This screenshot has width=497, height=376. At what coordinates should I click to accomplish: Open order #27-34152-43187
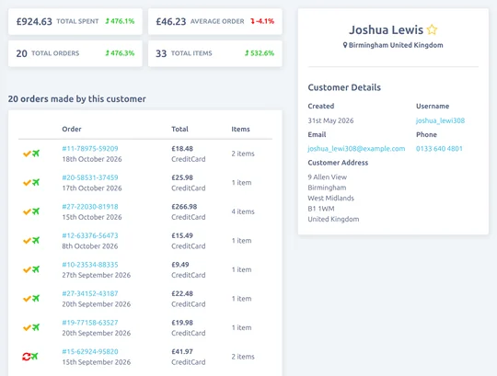pyautogui.click(x=90, y=293)
